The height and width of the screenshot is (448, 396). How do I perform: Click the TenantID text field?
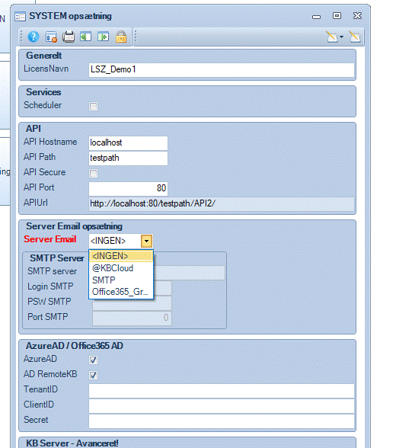click(222, 391)
